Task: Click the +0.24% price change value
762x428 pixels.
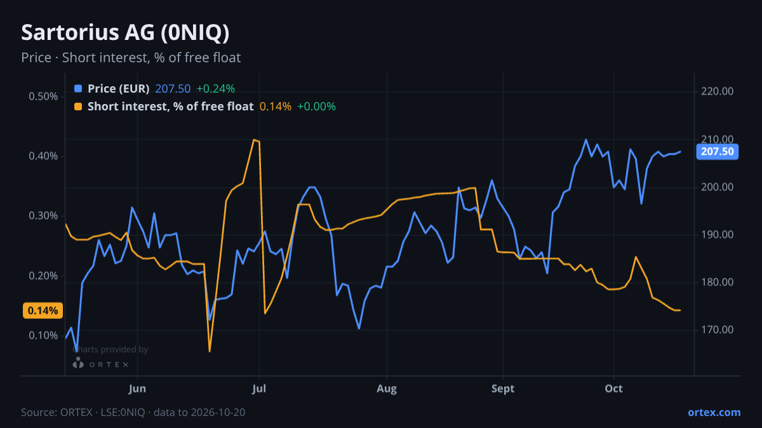Action: [215, 89]
